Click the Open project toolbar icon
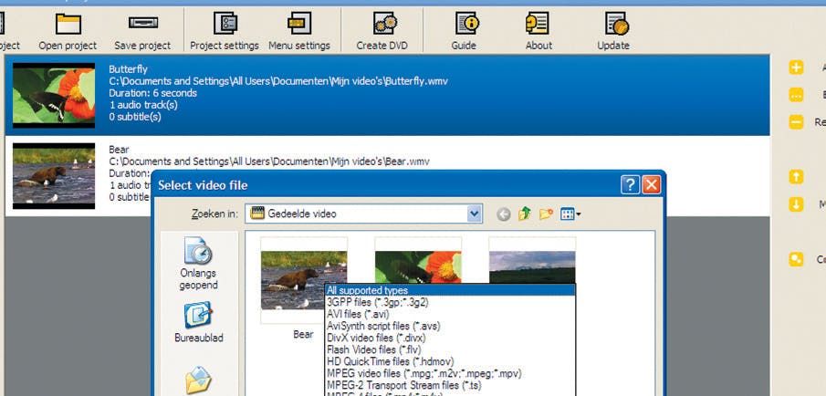Viewport: 826px width, 396px height. click(68, 25)
